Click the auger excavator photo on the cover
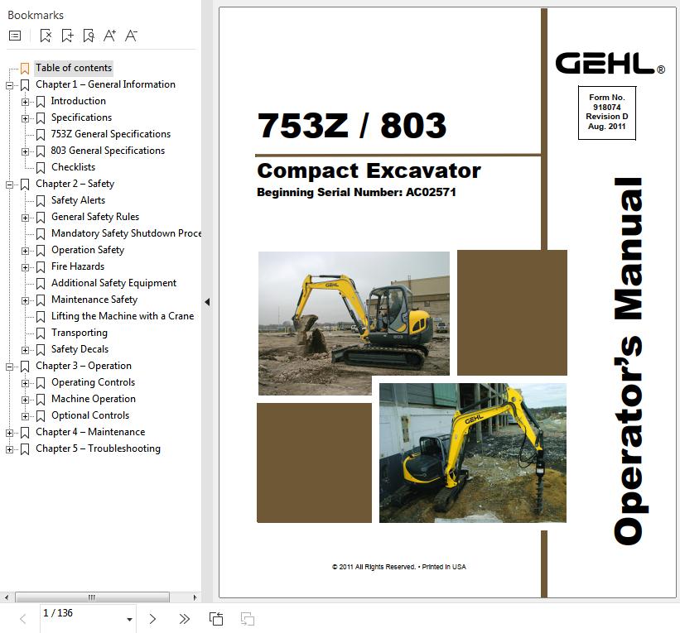 tap(473, 453)
